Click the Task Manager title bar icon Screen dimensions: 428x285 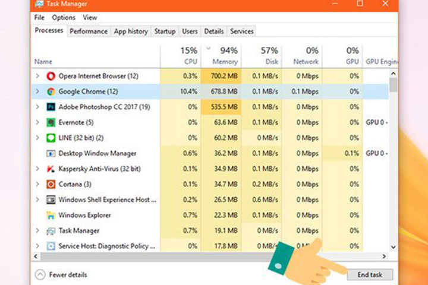point(39,4)
